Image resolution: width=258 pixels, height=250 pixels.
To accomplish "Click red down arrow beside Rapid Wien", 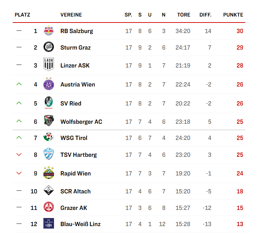I will pos(19,173).
